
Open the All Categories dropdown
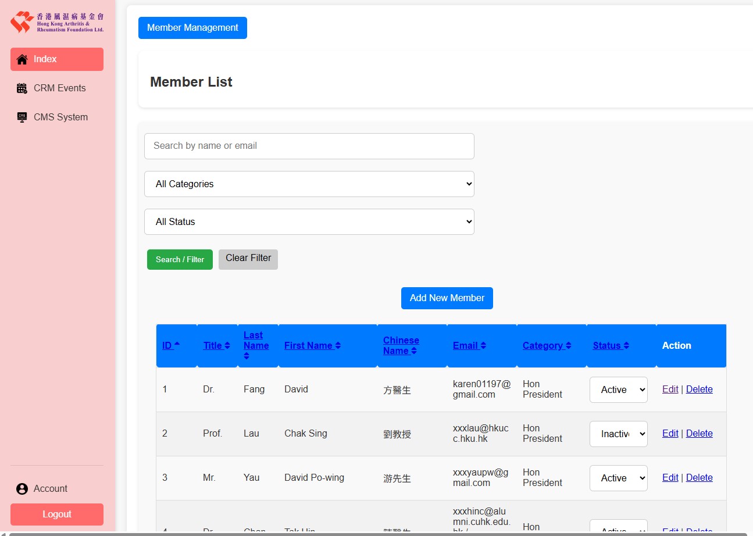309,184
